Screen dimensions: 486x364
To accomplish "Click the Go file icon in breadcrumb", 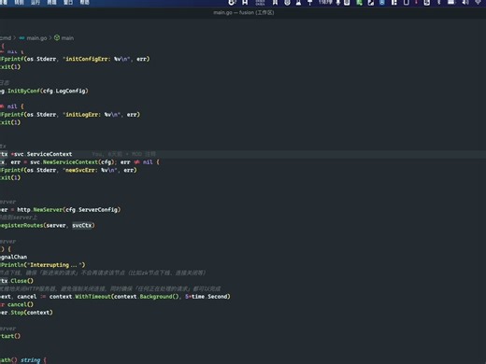I will click(21, 38).
